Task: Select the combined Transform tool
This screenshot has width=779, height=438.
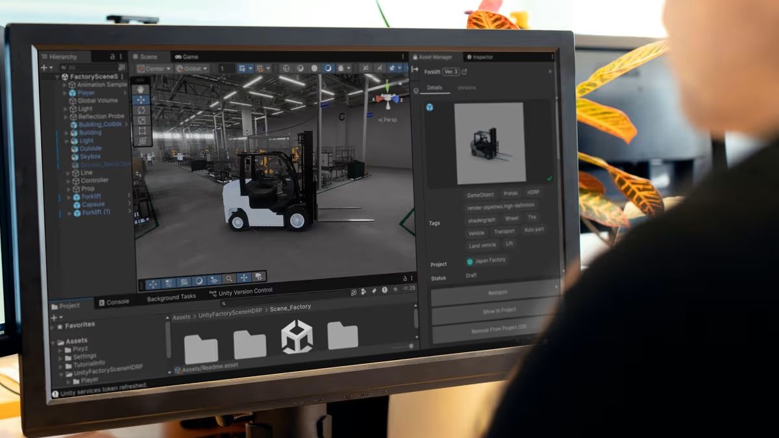Action: tap(143, 141)
